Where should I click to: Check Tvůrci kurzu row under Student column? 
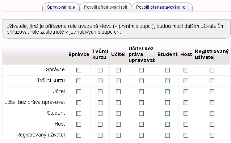(x=167, y=81)
